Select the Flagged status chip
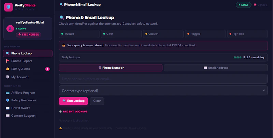 tap(205, 34)
